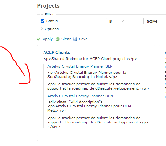Click the green checkmark Apply icon
Viewport: 166px width, 146px height.
tap(39, 39)
